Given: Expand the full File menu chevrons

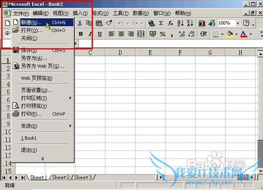Looking at the screenshot, I should click(43, 159).
